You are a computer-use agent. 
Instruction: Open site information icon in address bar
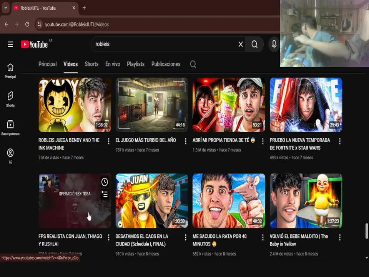point(39,24)
